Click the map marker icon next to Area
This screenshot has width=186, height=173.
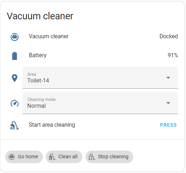tap(14, 78)
